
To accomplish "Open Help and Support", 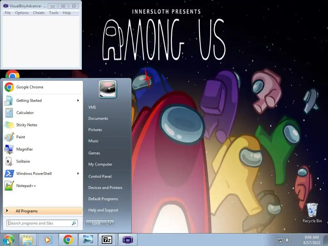I will (103, 210).
